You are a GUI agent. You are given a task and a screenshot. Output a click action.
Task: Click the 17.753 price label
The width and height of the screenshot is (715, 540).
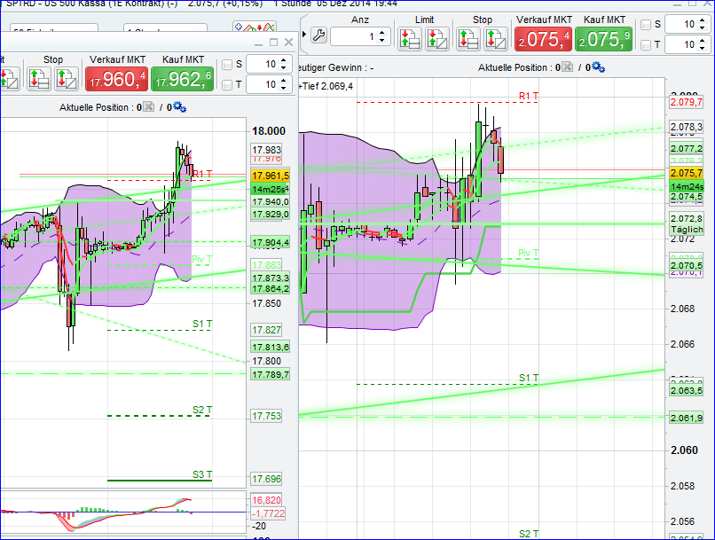click(x=267, y=416)
